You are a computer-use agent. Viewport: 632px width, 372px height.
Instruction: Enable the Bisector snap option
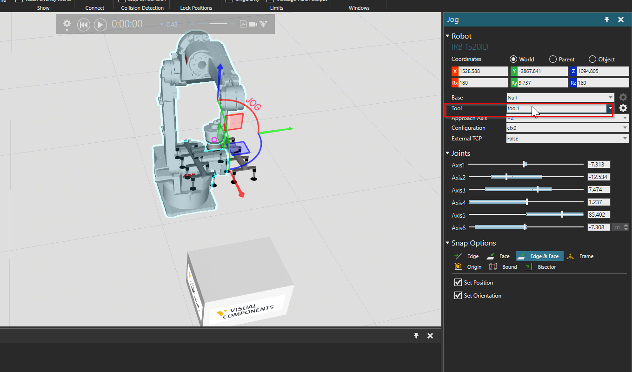540,267
